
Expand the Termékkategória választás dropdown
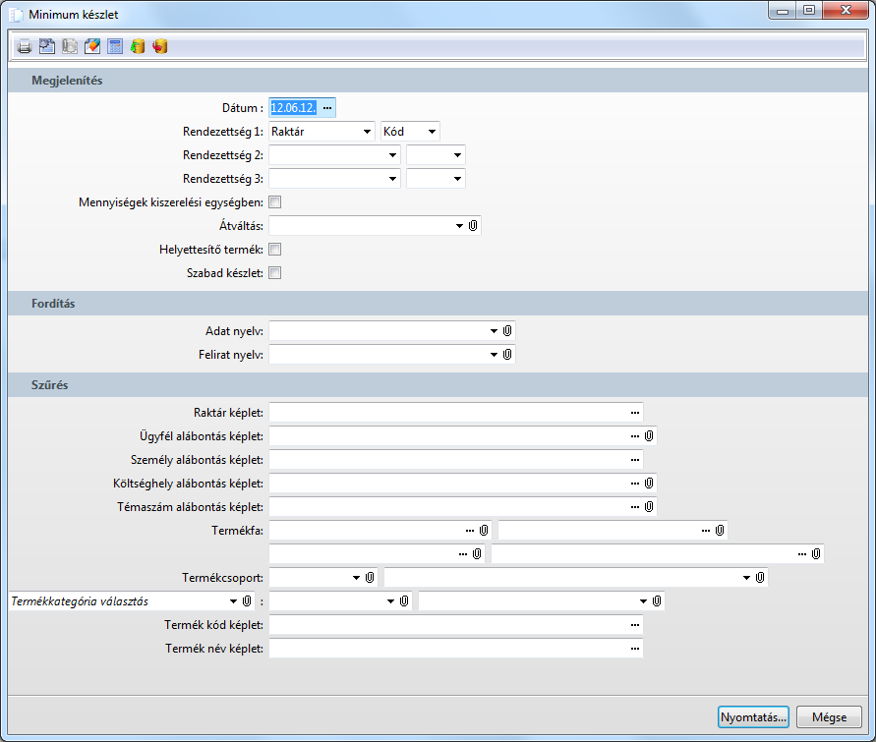click(x=233, y=600)
